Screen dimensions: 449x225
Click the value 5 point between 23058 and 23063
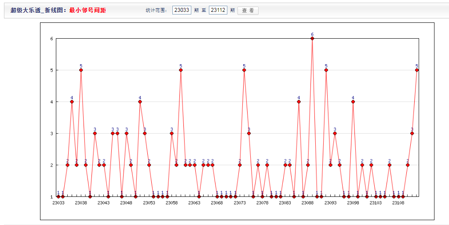180,70
